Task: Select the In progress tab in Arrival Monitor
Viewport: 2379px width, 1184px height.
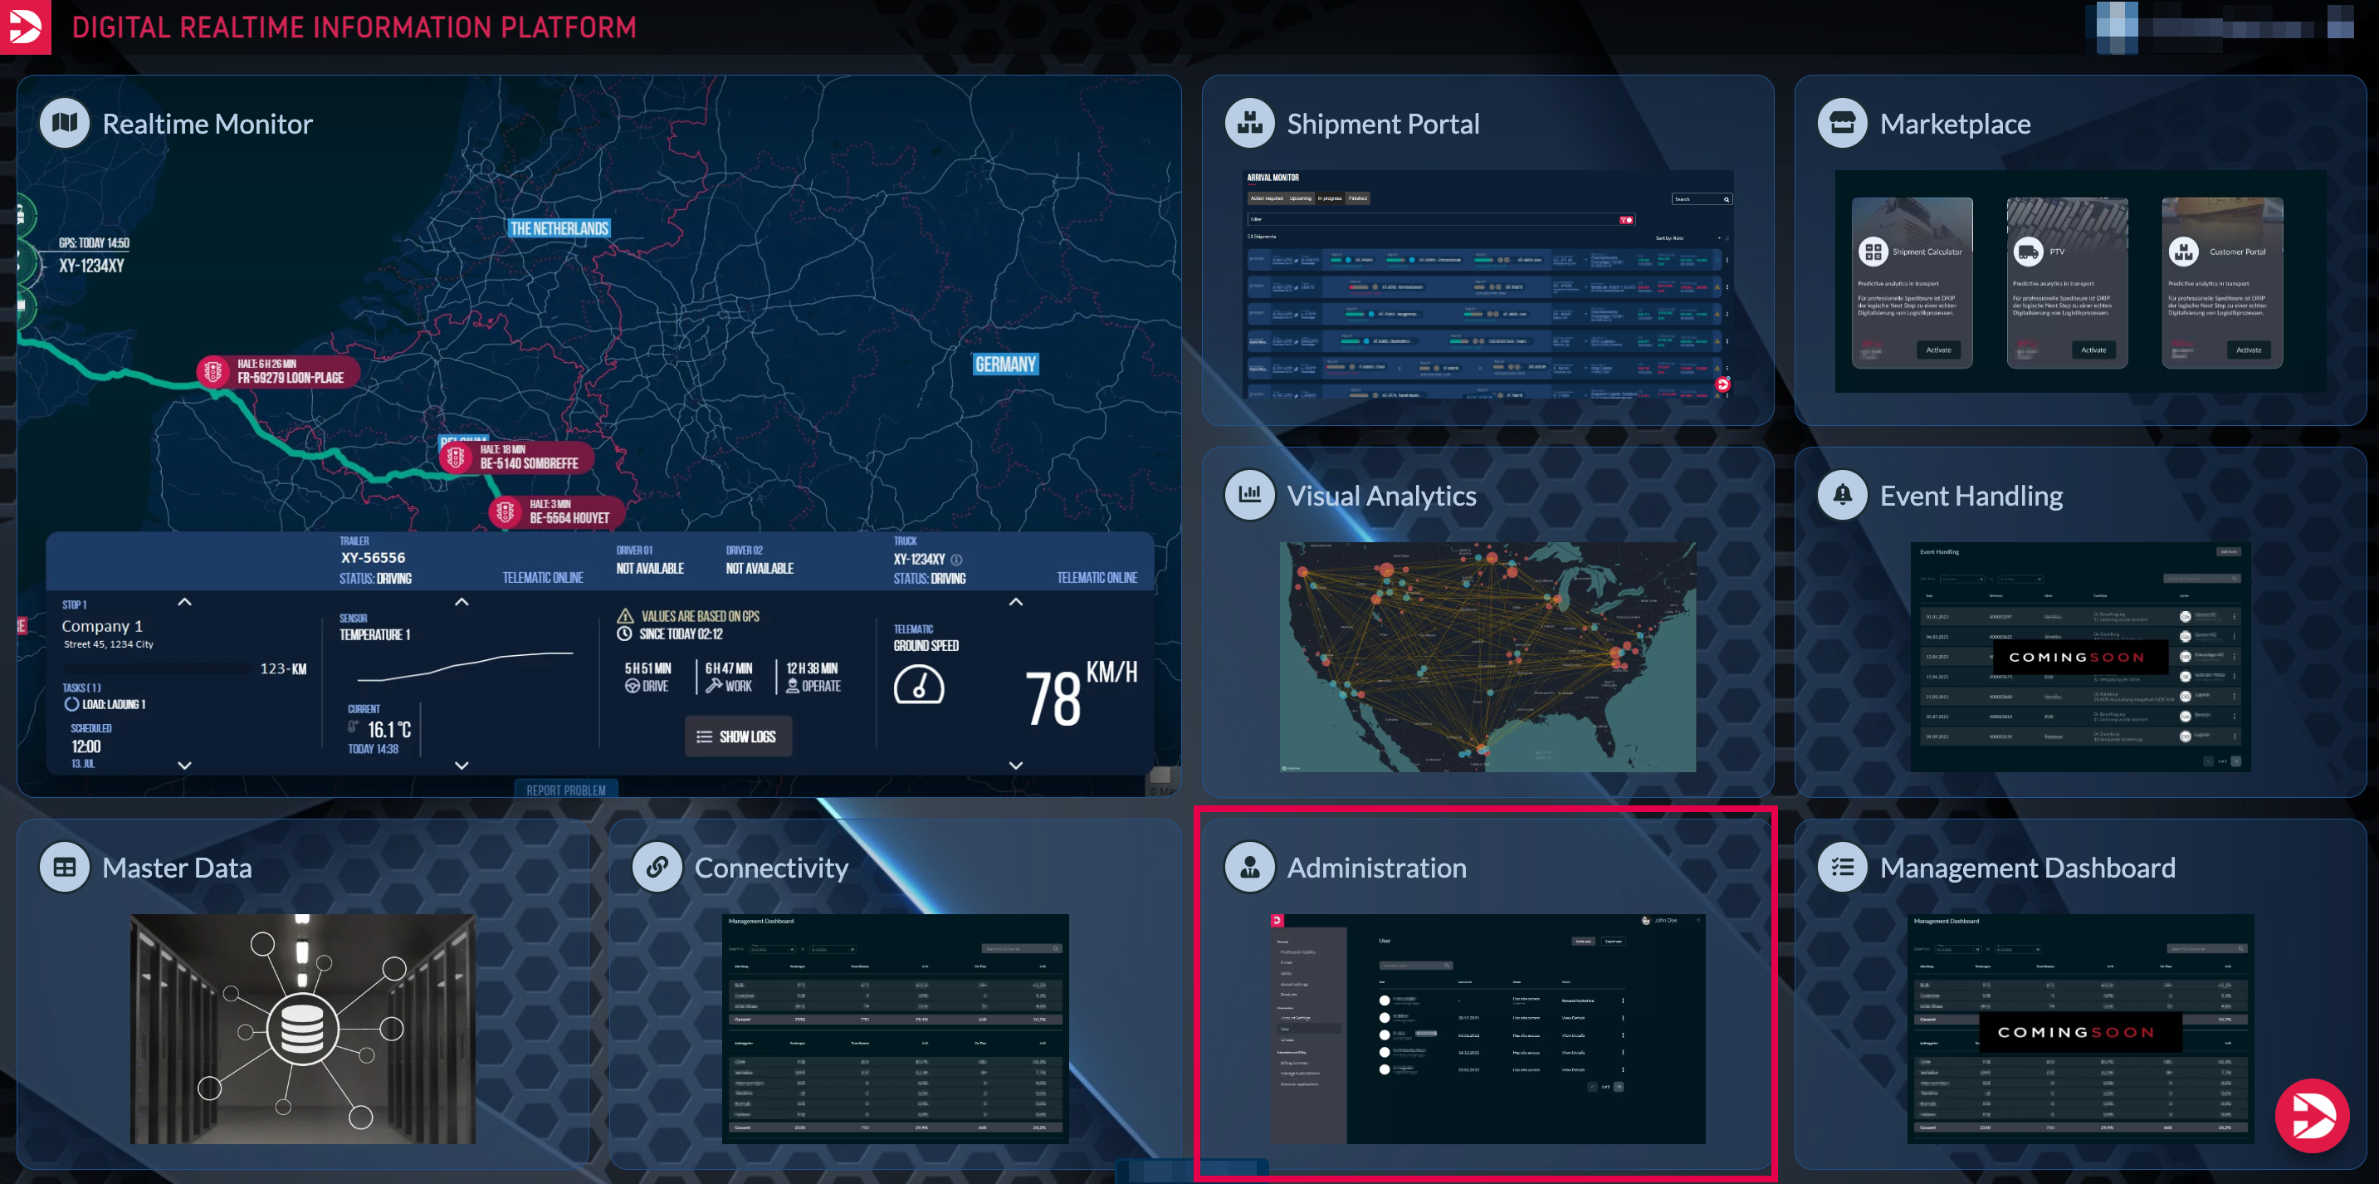Action: click(x=1329, y=198)
